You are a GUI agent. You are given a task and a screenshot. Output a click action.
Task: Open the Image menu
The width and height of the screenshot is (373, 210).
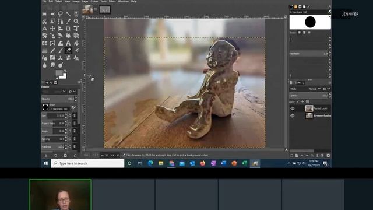tap(76, 1)
